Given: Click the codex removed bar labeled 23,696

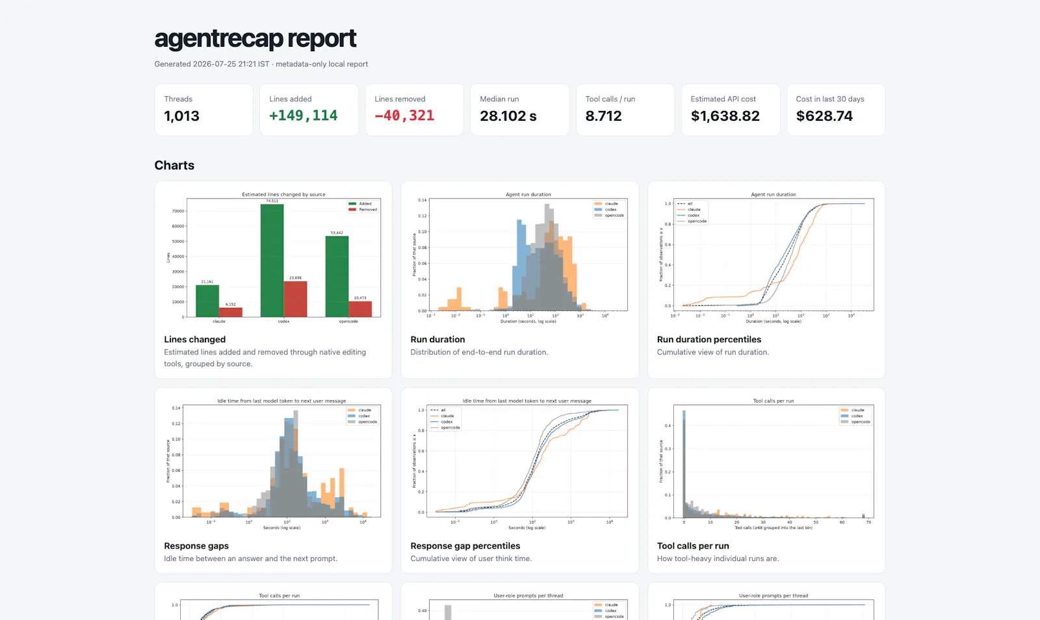Looking at the screenshot, I should [x=295, y=299].
